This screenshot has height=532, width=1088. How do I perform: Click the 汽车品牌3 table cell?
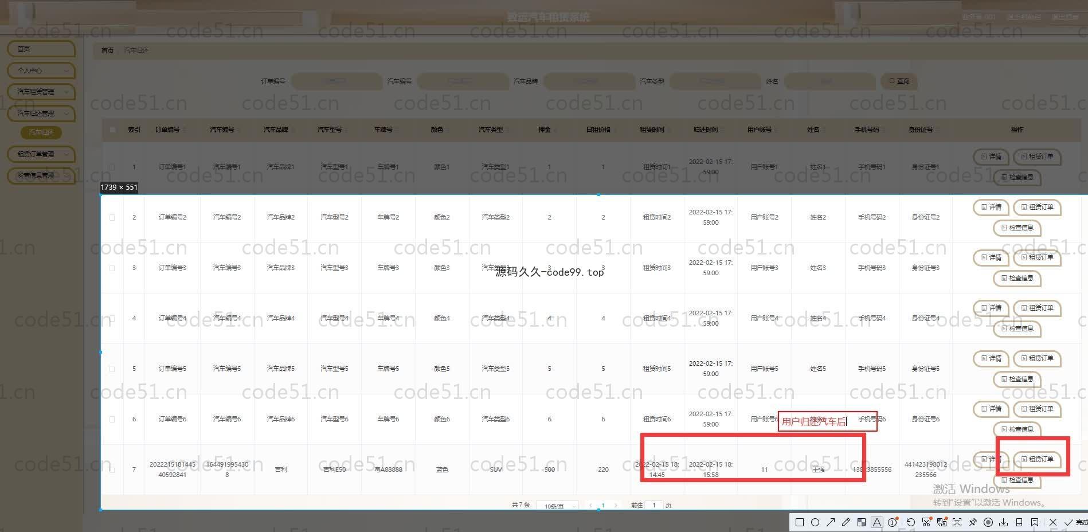(280, 268)
